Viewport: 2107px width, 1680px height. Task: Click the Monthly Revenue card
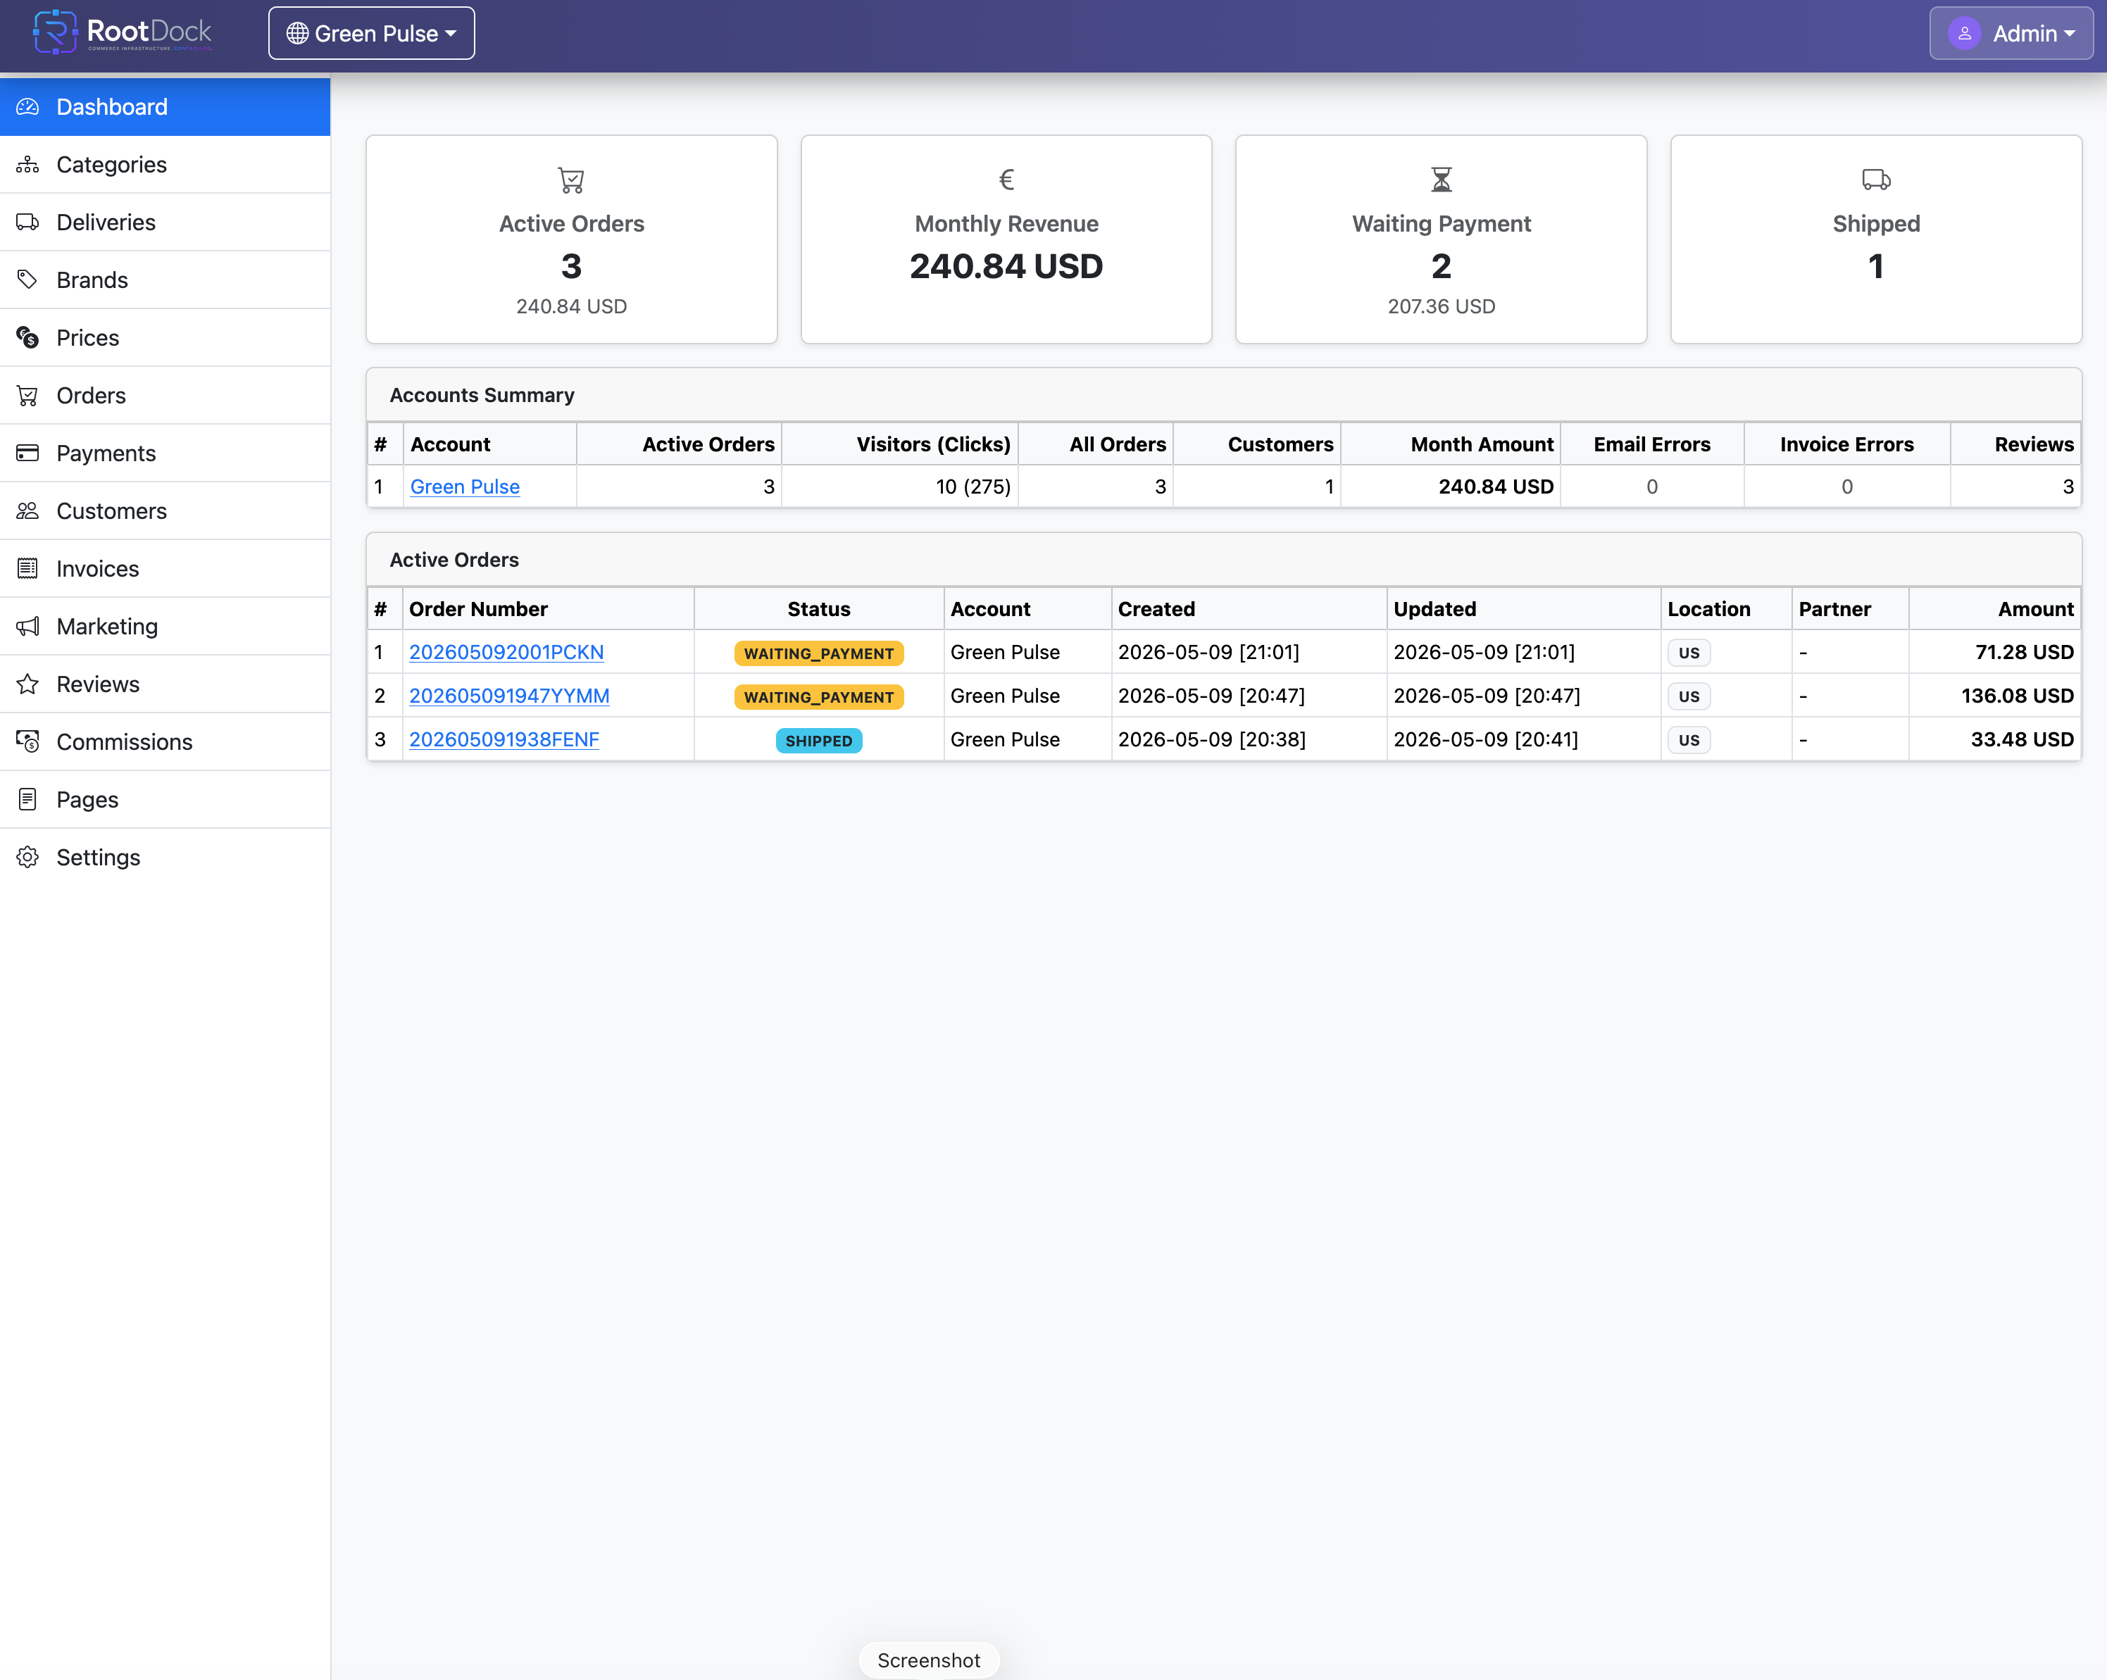[x=1006, y=239]
